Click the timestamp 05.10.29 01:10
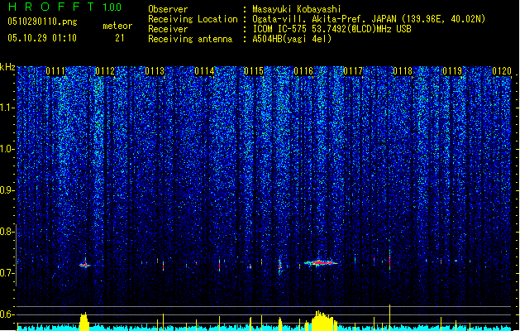 point(42,38)
